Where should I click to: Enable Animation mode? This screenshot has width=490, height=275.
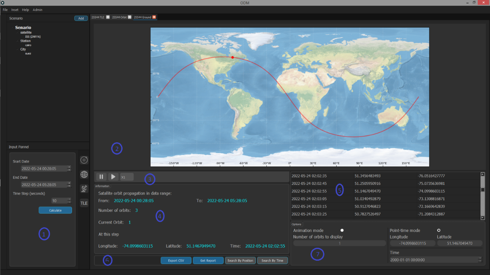point(342,230)
